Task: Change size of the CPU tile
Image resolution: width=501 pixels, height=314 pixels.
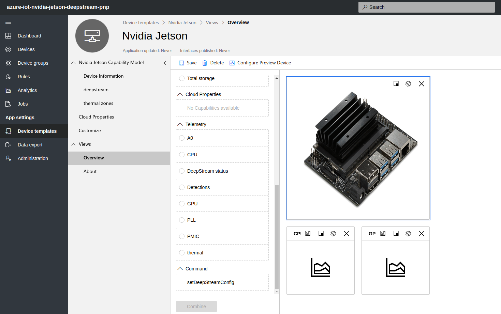Action: (321, 234)
